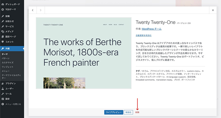
Task: Click the pin icon beside 投稿
Action: coord(3,16)
